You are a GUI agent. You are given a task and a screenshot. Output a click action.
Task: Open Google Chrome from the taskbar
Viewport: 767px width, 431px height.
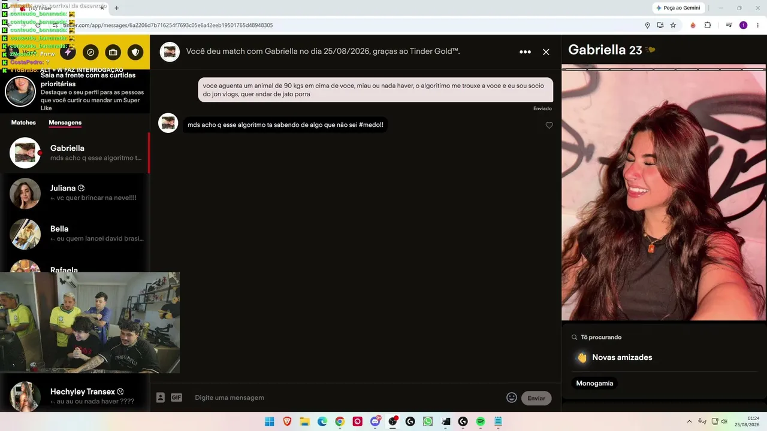tap(340, 421)
